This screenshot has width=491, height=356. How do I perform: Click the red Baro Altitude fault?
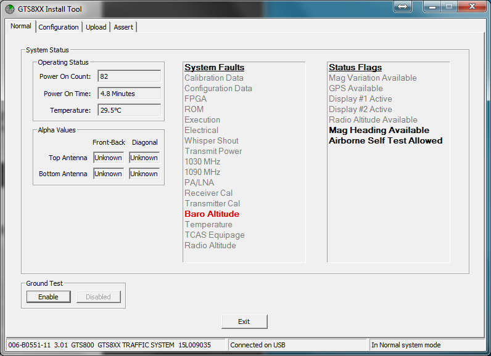click(212, 214)
